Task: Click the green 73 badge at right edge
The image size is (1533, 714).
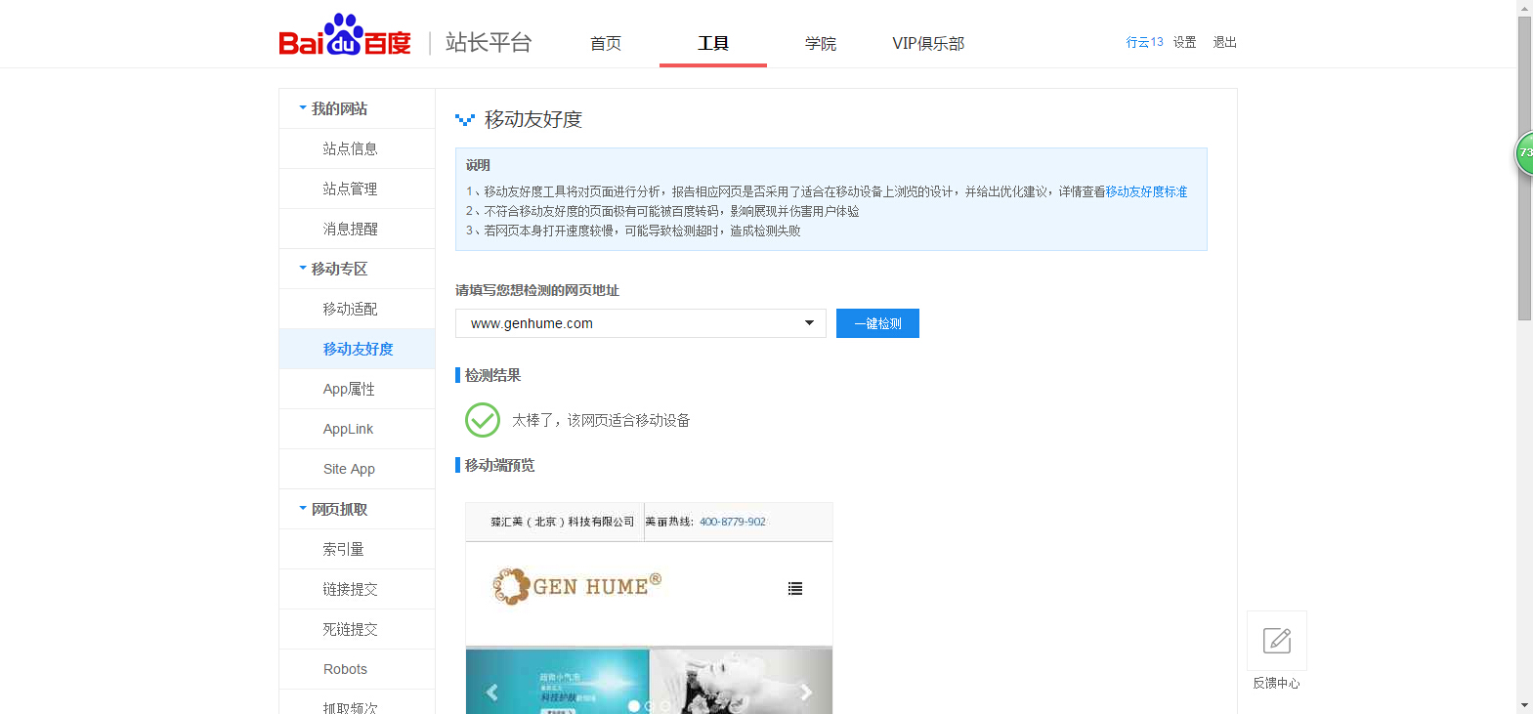Action: (1523, 153)
